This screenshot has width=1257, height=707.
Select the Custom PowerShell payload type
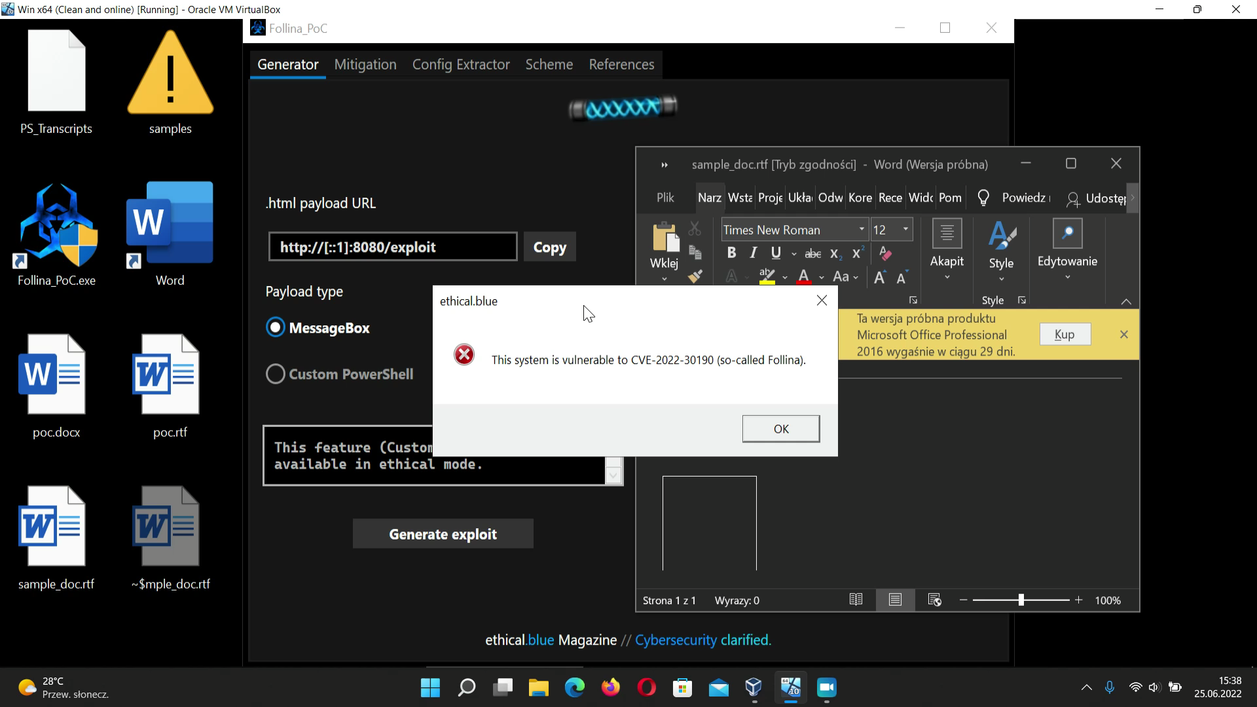pyautogui.click(x=340, y=374)
